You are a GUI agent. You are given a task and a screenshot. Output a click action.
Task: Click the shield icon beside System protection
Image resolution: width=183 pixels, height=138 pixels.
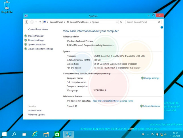26,45
